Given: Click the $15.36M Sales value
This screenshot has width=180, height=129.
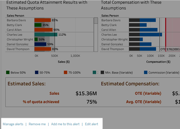Looking at the screenshot, I should pyautogui.click(x=86, y=94).
